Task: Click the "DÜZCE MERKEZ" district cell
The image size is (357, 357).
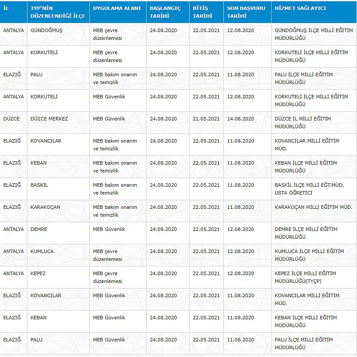Action: click(x=59, y=123)
